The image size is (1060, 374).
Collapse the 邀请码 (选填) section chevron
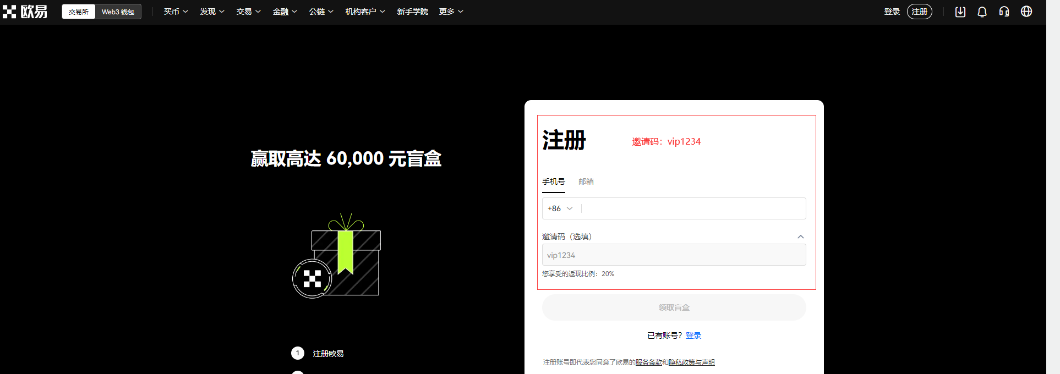coord(801,237)
